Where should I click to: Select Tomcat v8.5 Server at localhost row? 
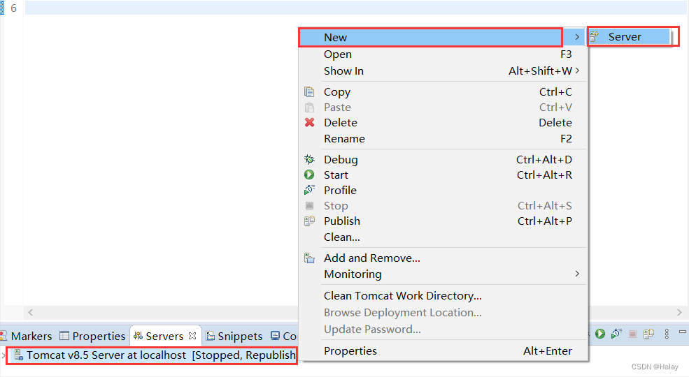coord(152,355)
